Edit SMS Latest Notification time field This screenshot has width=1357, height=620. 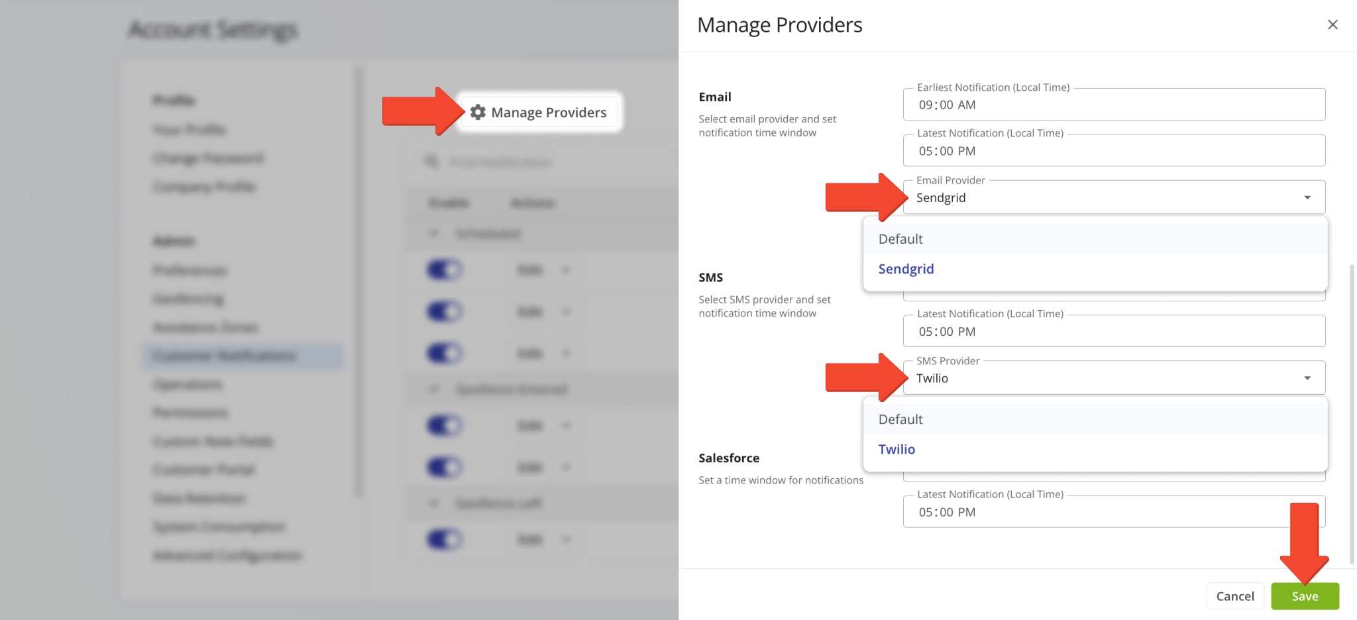tap(1114, 331)
